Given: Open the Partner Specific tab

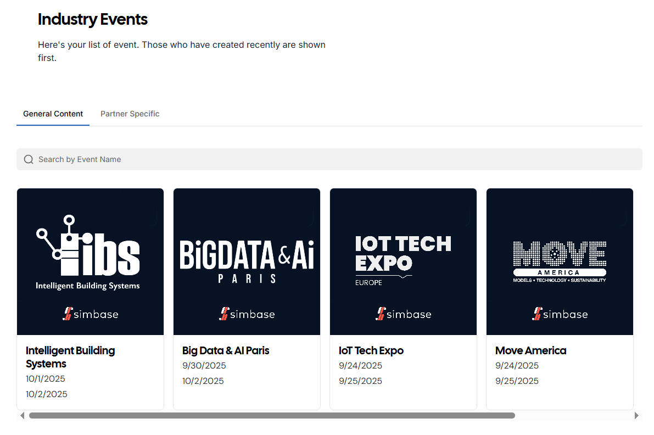Looking at the screenshot, I should click(130, 114).
